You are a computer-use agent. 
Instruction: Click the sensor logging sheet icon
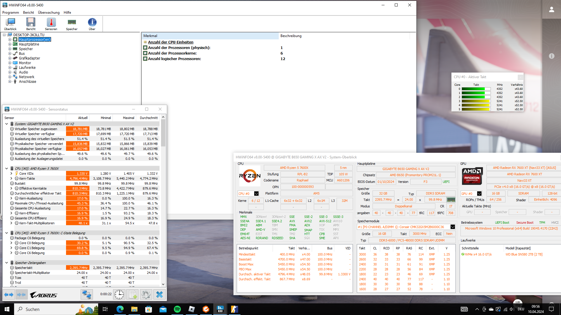pos(133,295)
